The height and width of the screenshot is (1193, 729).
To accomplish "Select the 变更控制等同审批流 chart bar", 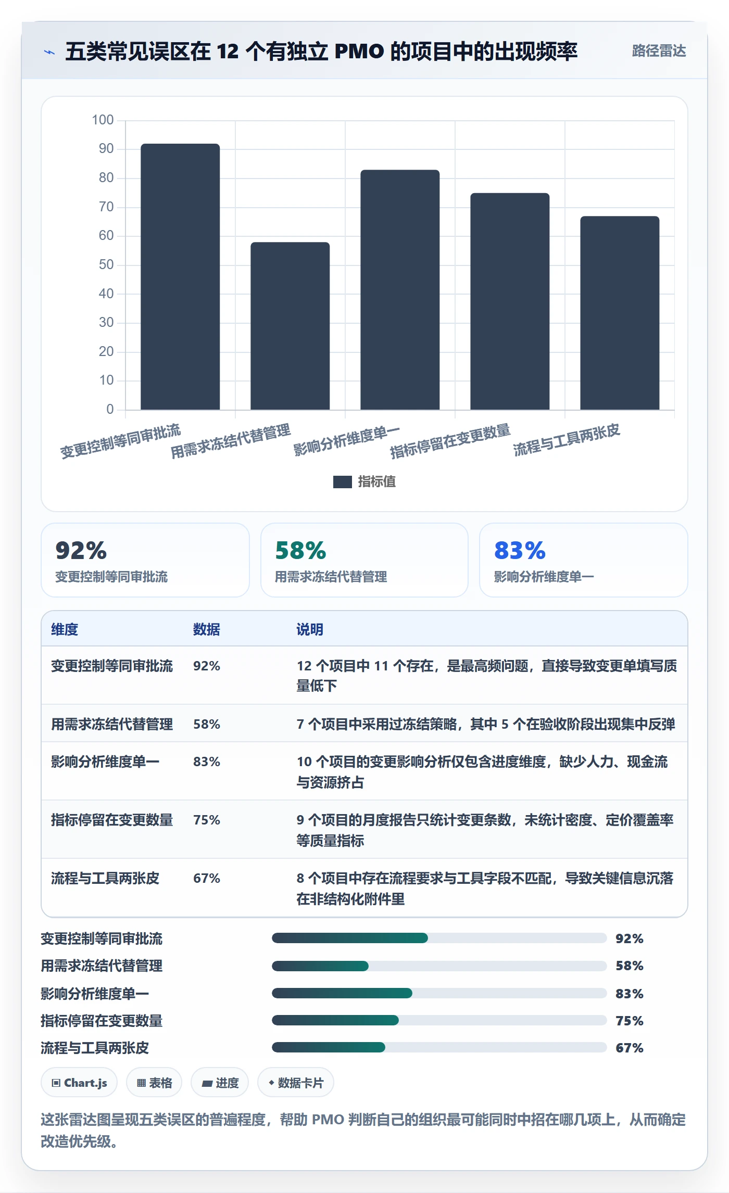I will click(x=180, y=276).
